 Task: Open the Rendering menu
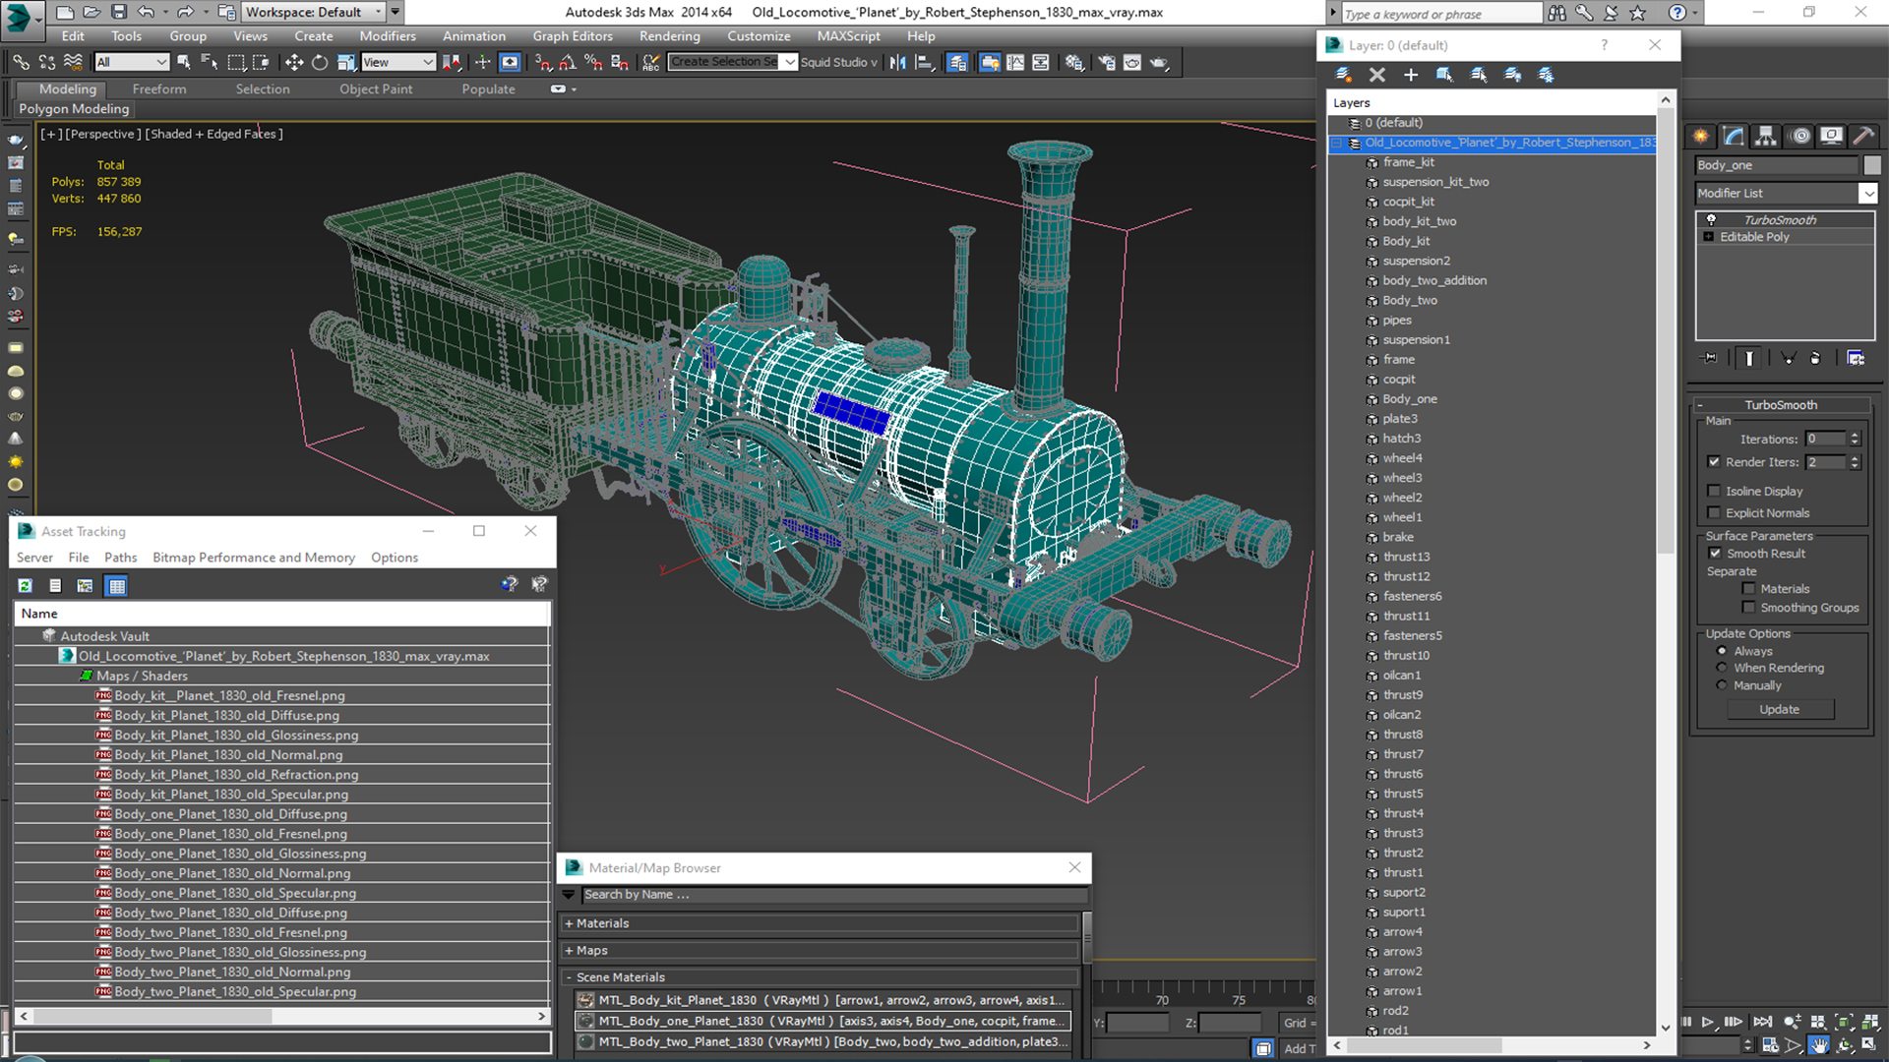pyautogui.click(x=669, y=36)
